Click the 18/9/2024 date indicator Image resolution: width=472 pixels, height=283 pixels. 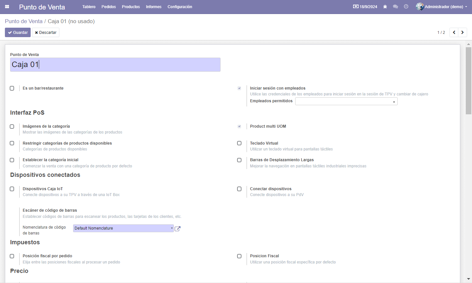pos(365,7)
